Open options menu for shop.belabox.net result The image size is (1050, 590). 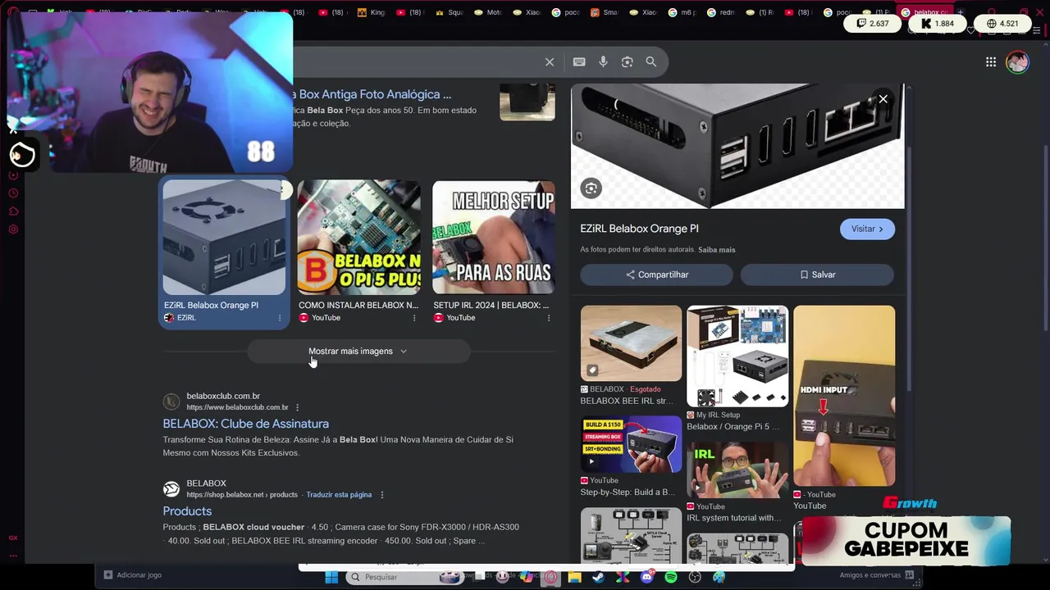381,495
